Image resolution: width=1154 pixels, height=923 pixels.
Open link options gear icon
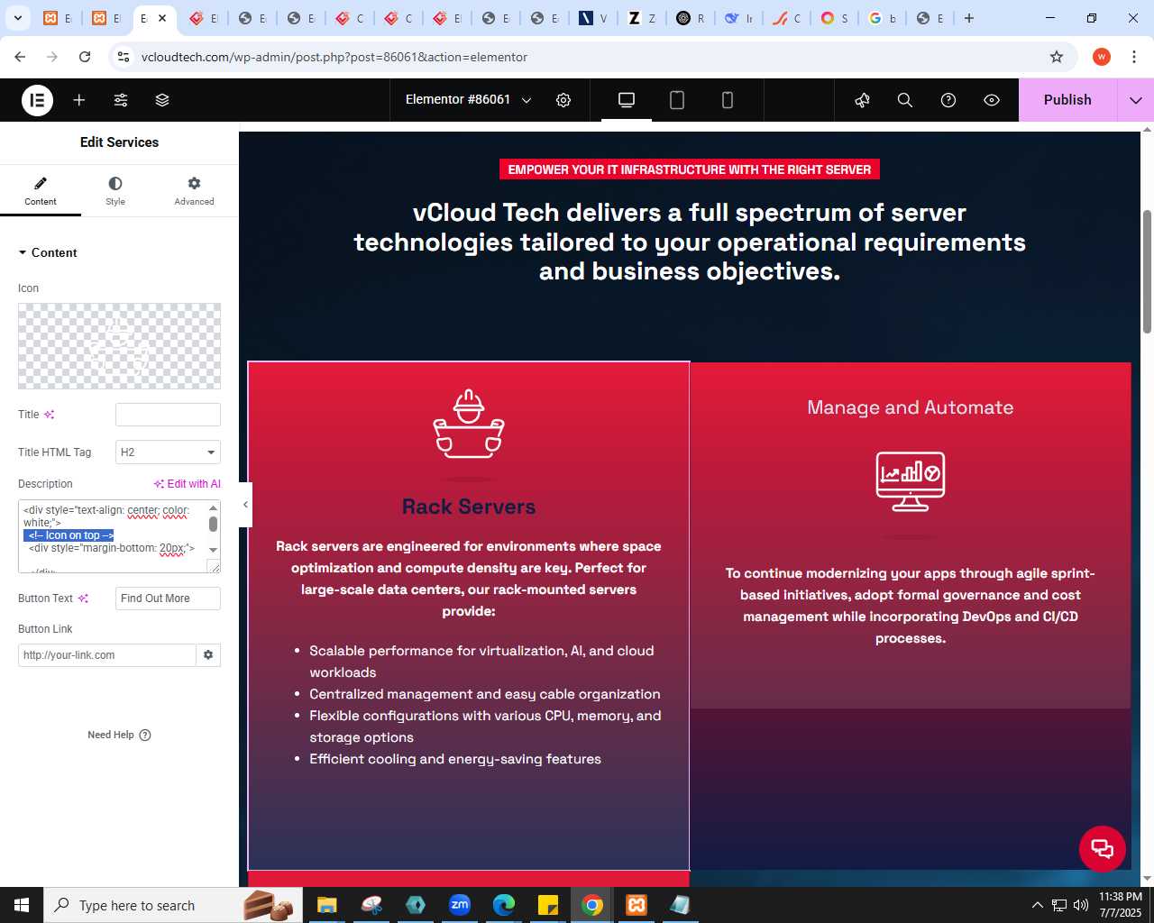[x=208, y=655]
